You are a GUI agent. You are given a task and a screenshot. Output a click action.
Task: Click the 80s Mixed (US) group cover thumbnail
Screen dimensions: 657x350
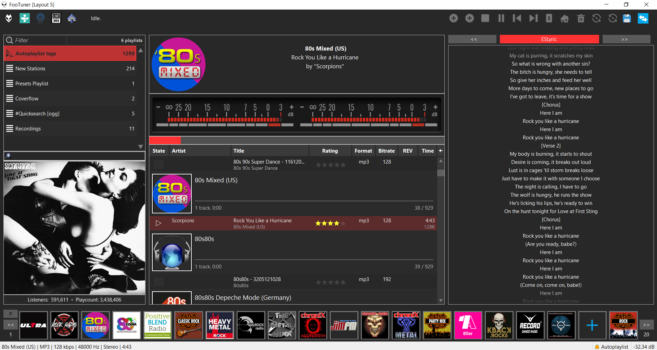click(172, 194)
